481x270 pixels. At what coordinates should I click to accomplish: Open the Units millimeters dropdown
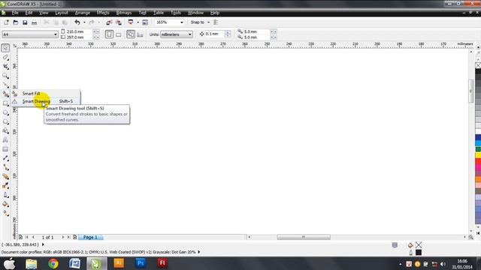[190, 34]
